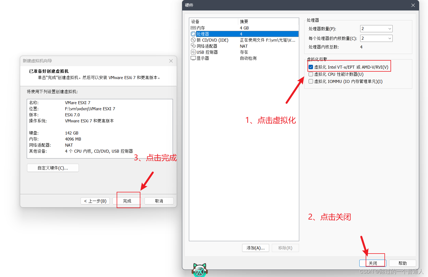
Task: Click the USB controller icon in device list
Action: 193,52
